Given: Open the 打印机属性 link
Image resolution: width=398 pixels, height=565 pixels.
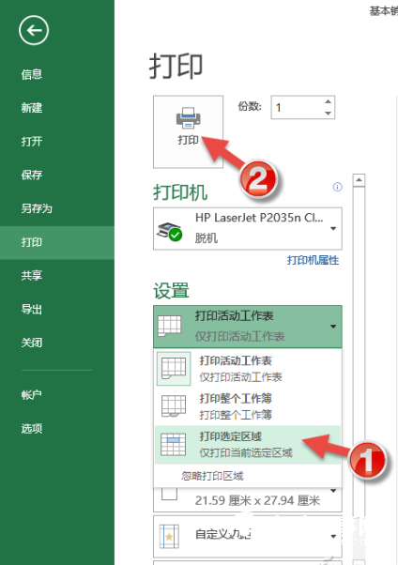Looking at the screenshot, I should coord(313,260).
